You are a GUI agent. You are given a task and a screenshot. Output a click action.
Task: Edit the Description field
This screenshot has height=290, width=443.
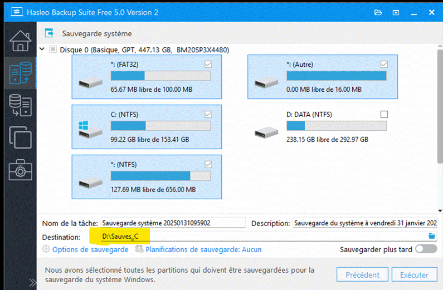point(365,223)
